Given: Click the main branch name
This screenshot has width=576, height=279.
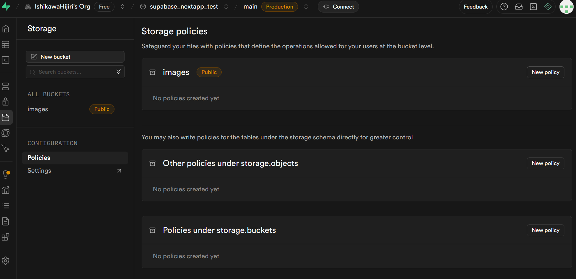Looking at the screenshot, I should click(250, 6).
